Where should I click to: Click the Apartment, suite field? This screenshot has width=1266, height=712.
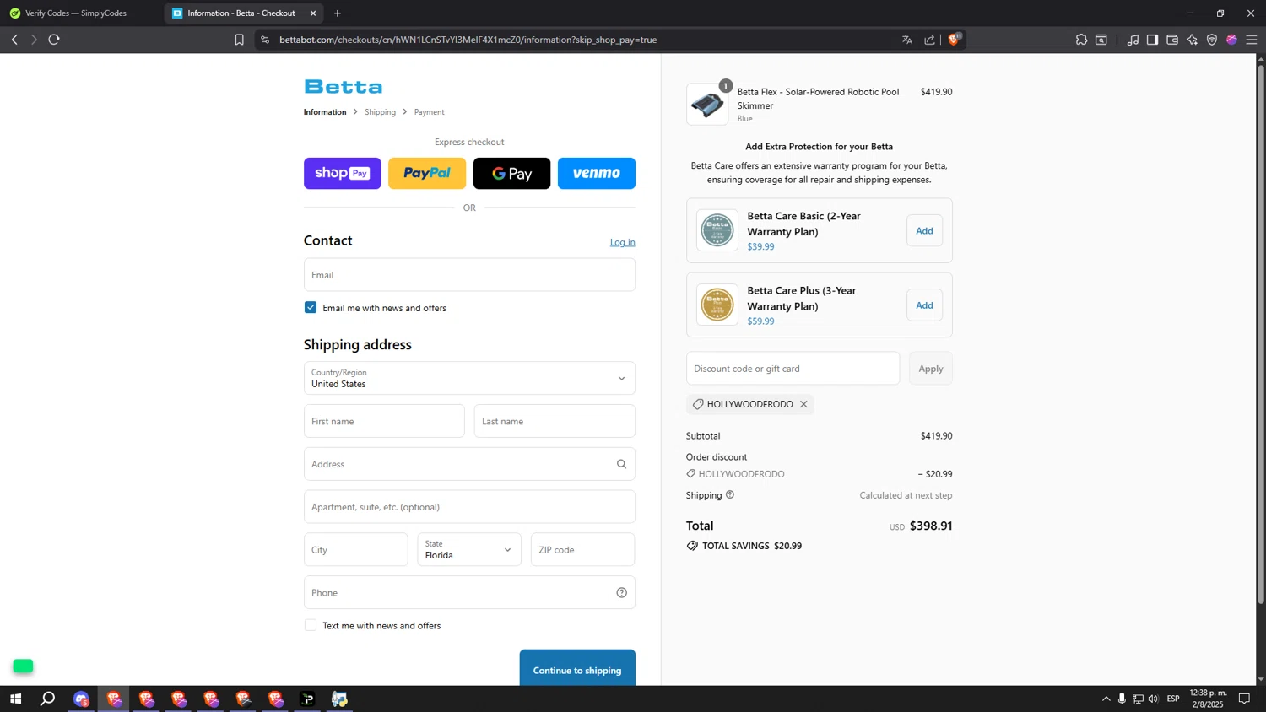click(469, 507)
